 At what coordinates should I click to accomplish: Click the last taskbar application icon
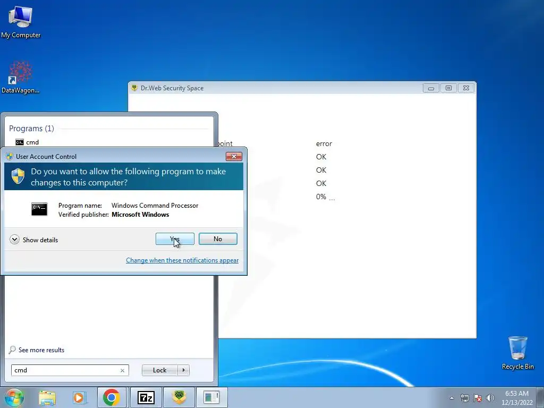click(x=211, y=397)
